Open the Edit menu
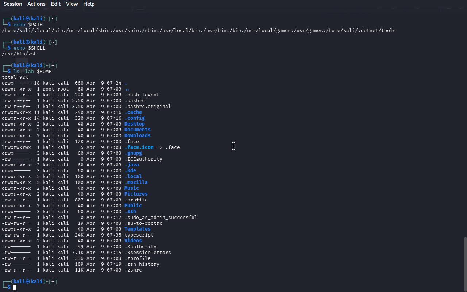Viewport: 467px width, 292px height. pyautogui.click(x=56, y=4)
